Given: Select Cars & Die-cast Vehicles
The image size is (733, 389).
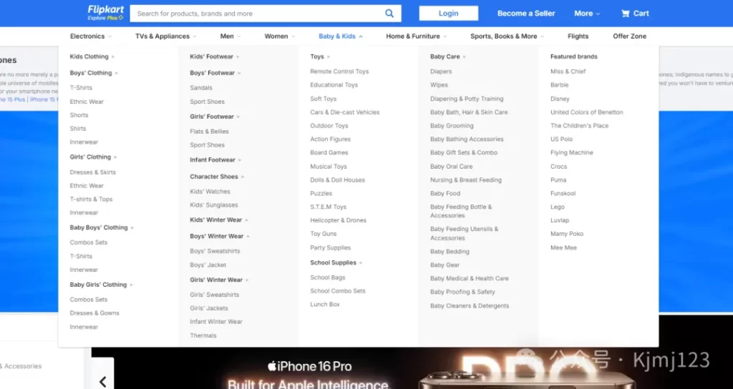Looking at the screenshot, I should [344, 112].
